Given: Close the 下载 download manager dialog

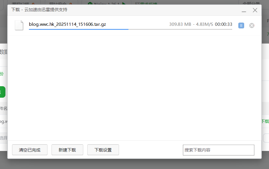Looking at the screenshot, I should click(x=255, y=10).
